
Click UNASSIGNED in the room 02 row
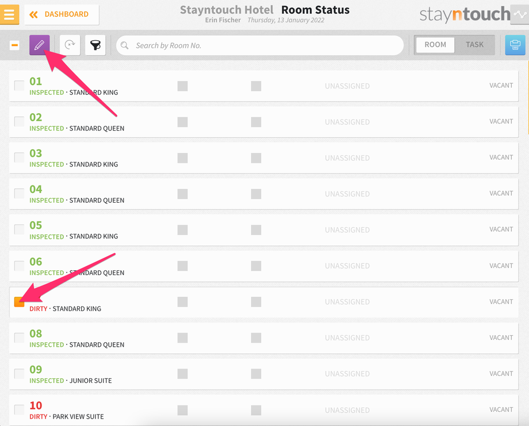pos(347,122)
